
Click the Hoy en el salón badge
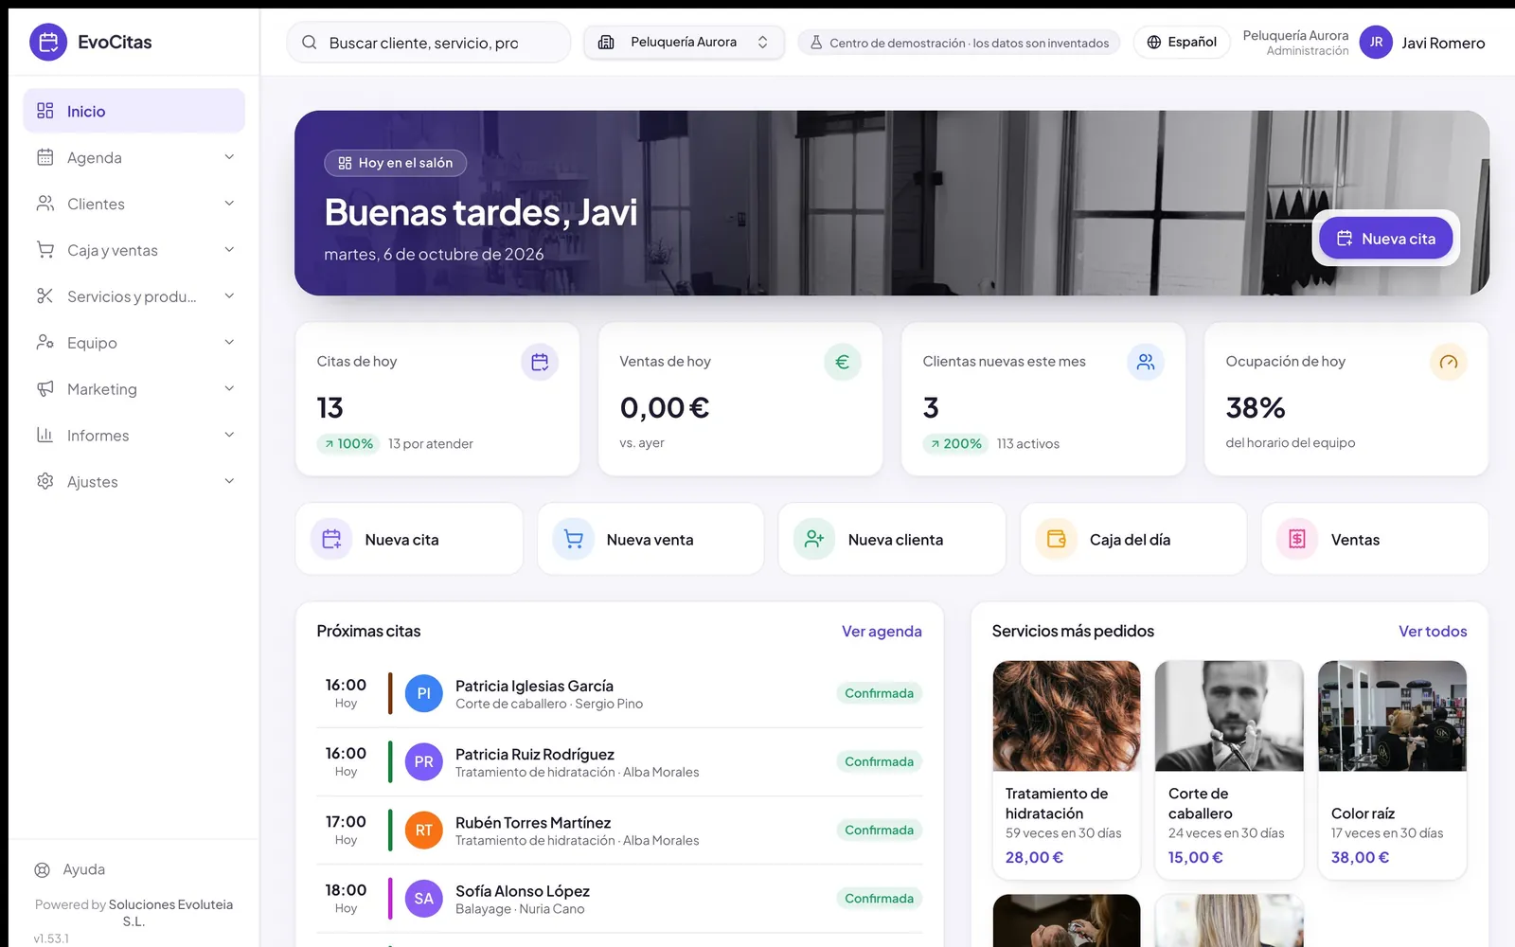pyautogui.click(x=396, y=163)
